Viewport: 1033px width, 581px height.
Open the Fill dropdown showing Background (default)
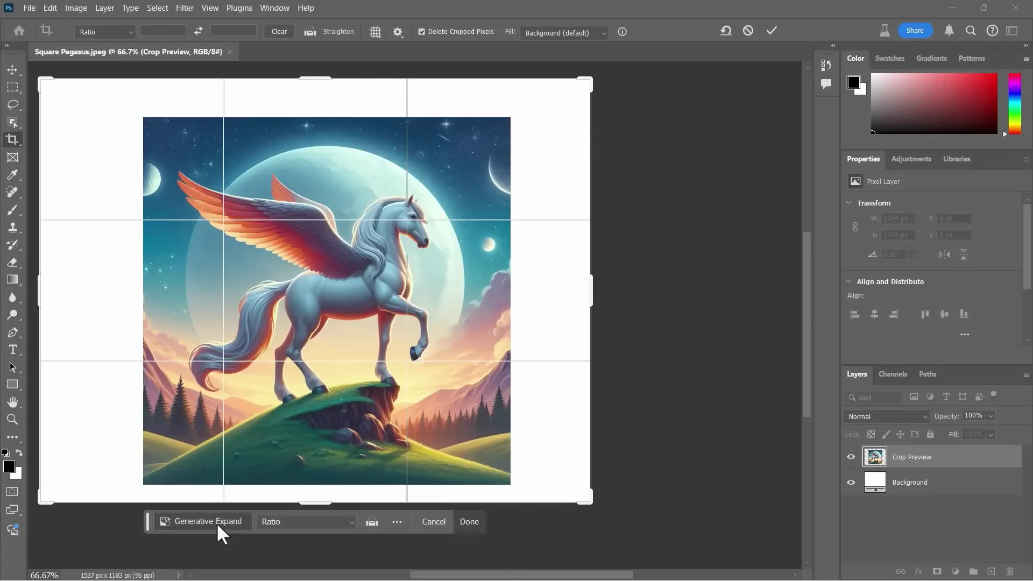pos(564,32)
